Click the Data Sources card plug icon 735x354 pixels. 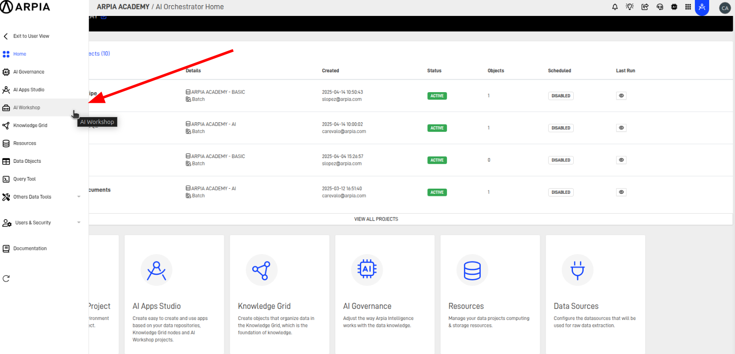(x=578, y=270)
